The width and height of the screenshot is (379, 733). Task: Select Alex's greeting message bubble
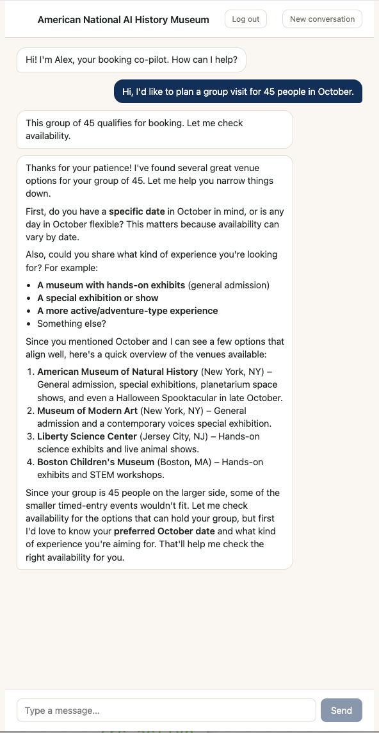point(131,60)
